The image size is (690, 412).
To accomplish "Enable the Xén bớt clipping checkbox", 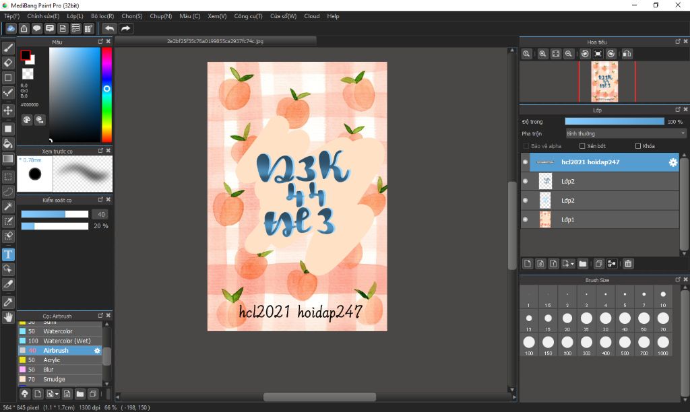I will [x=582, y=146].
